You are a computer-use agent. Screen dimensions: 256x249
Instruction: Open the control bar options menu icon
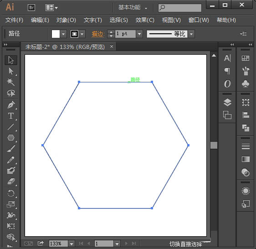point(243,34)
